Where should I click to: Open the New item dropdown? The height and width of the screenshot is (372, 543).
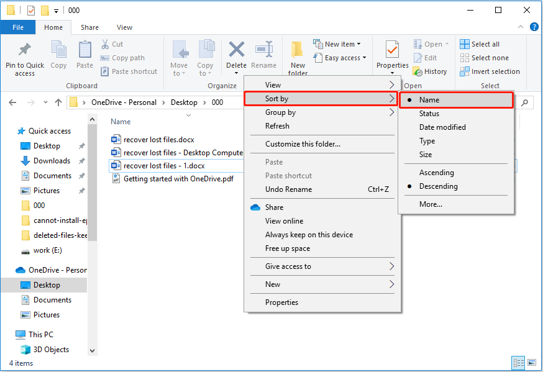(x=339, y=43)
